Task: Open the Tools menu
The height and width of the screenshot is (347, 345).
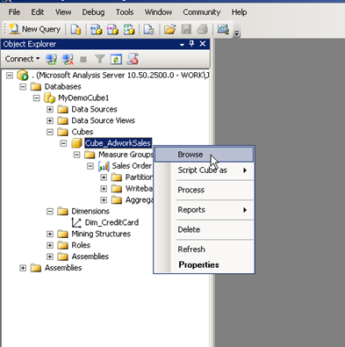Action: tap(125, 12)
